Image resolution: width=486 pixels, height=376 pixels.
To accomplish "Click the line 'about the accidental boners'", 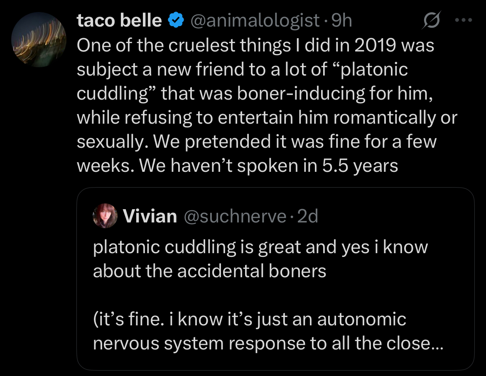I will (209, 271).
